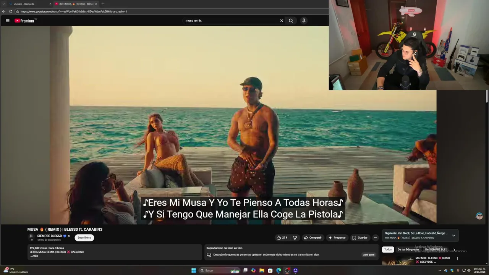
Task: Open the Windows Start menu
Action: [x=194, y=270]
